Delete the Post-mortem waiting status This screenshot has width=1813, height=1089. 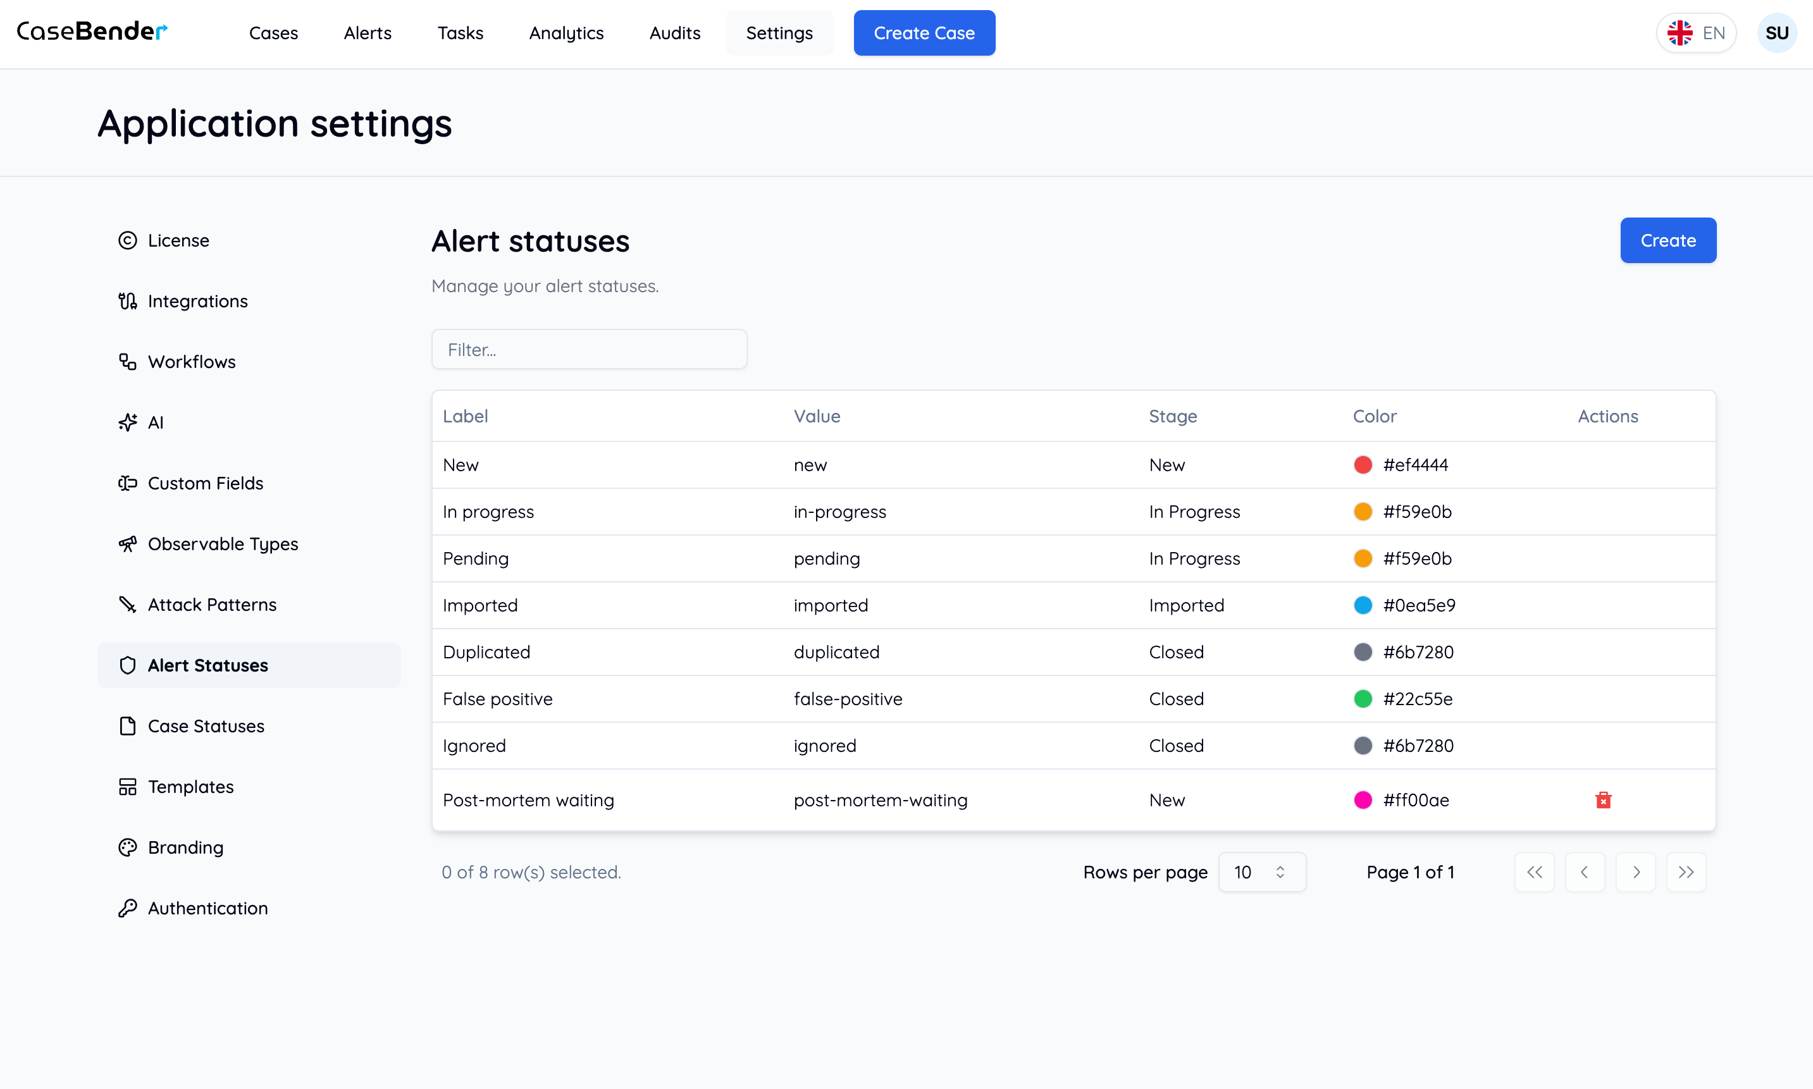pos(1603,800)
